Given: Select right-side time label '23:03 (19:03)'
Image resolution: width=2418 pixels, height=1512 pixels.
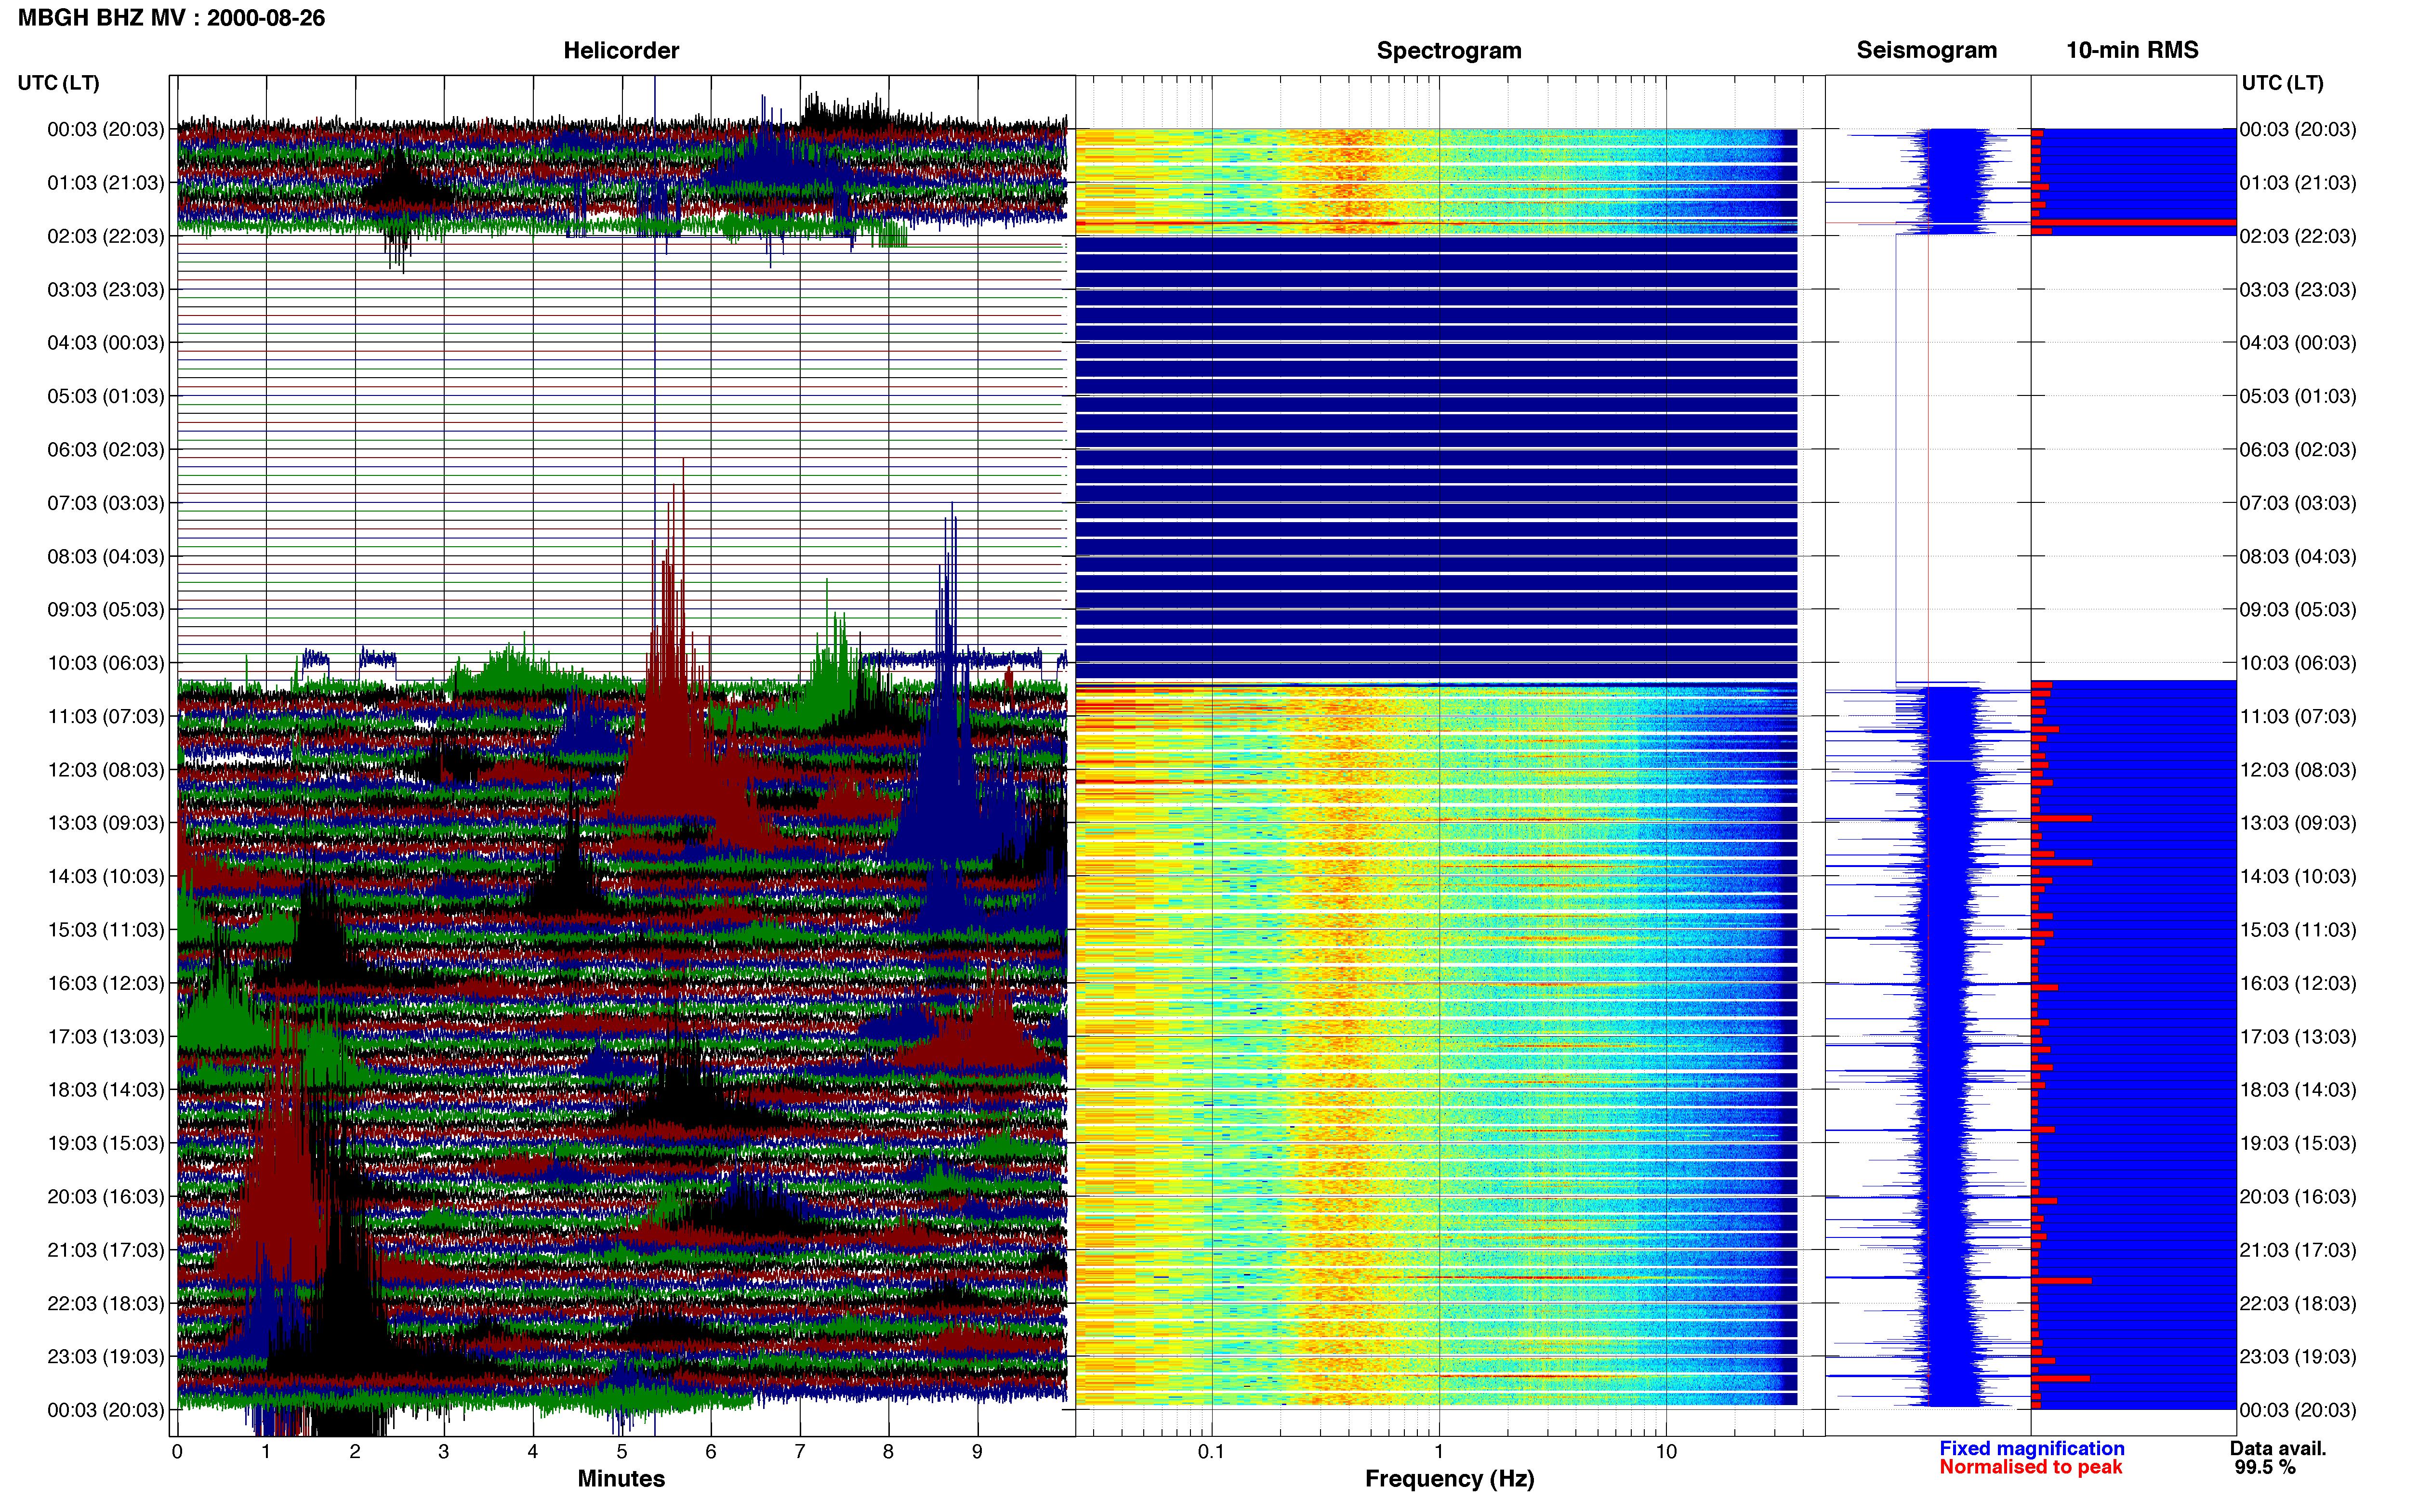Looking at the screenshot, I should (2297, 1356).
